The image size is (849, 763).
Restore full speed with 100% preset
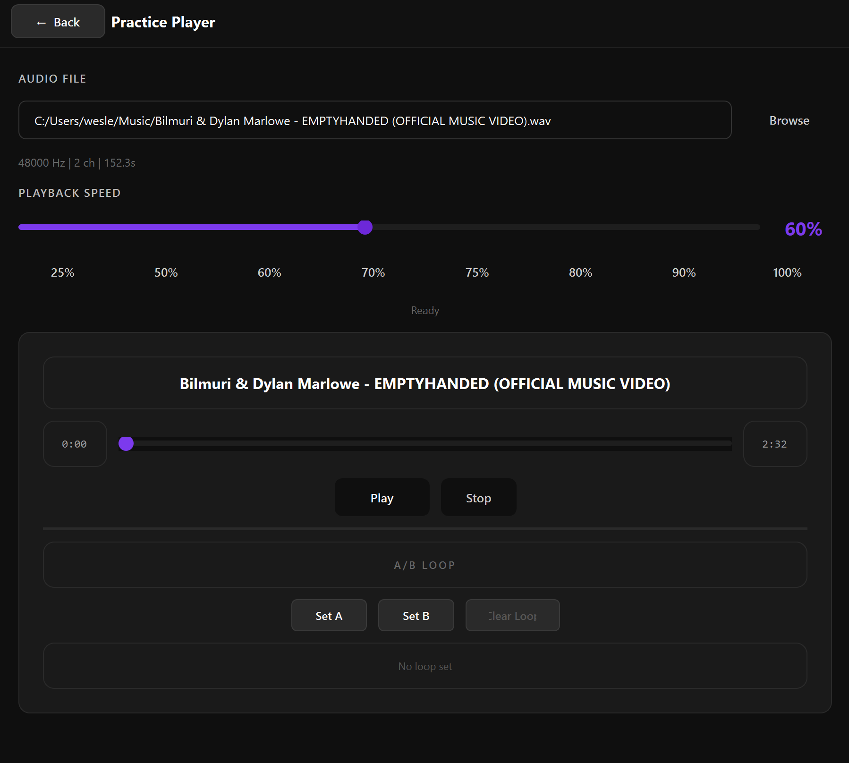click(787, 272)
